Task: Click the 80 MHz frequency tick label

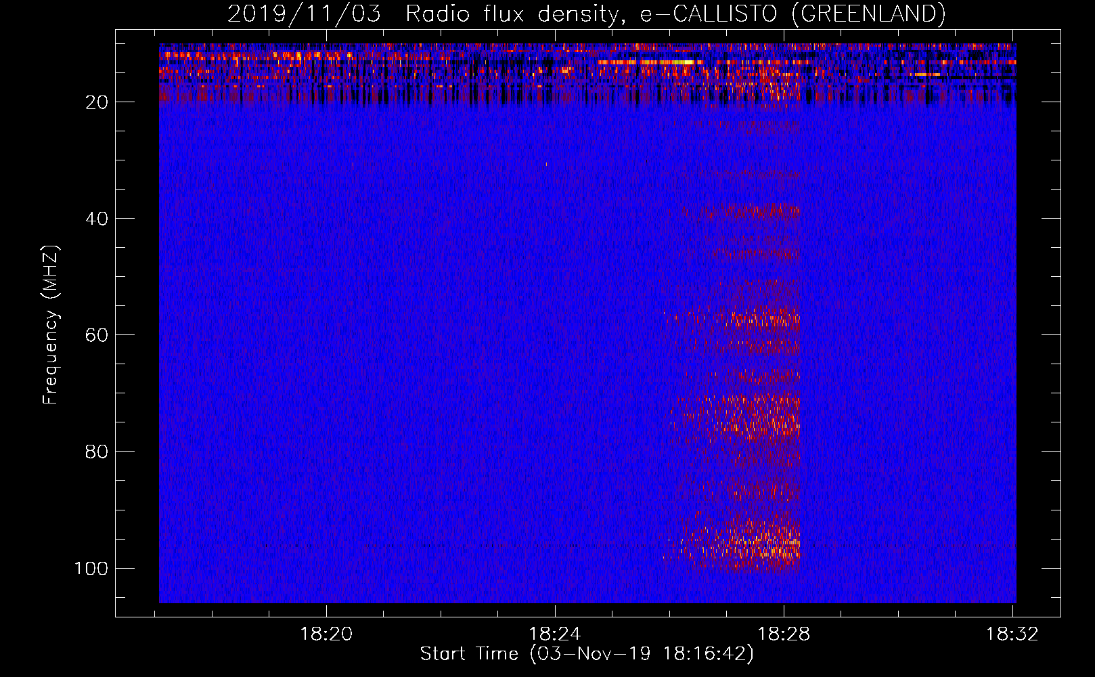Action: coord(97,452)
